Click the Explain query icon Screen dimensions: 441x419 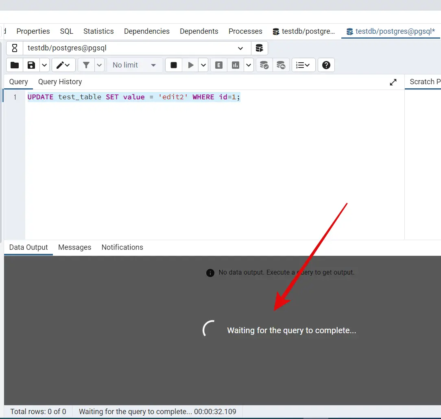click(219, 65)
